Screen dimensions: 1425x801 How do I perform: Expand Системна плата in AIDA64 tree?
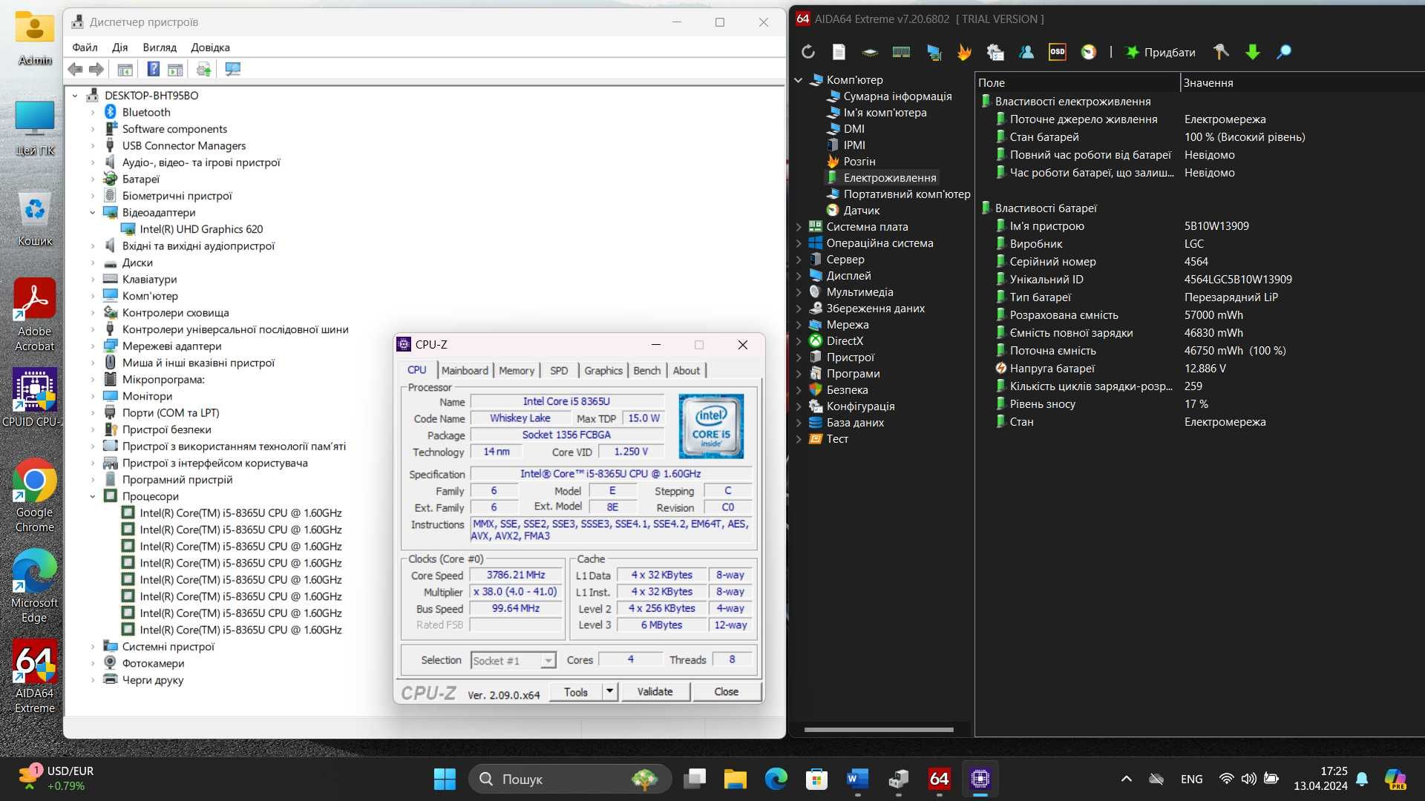click(x=799, y=226)
